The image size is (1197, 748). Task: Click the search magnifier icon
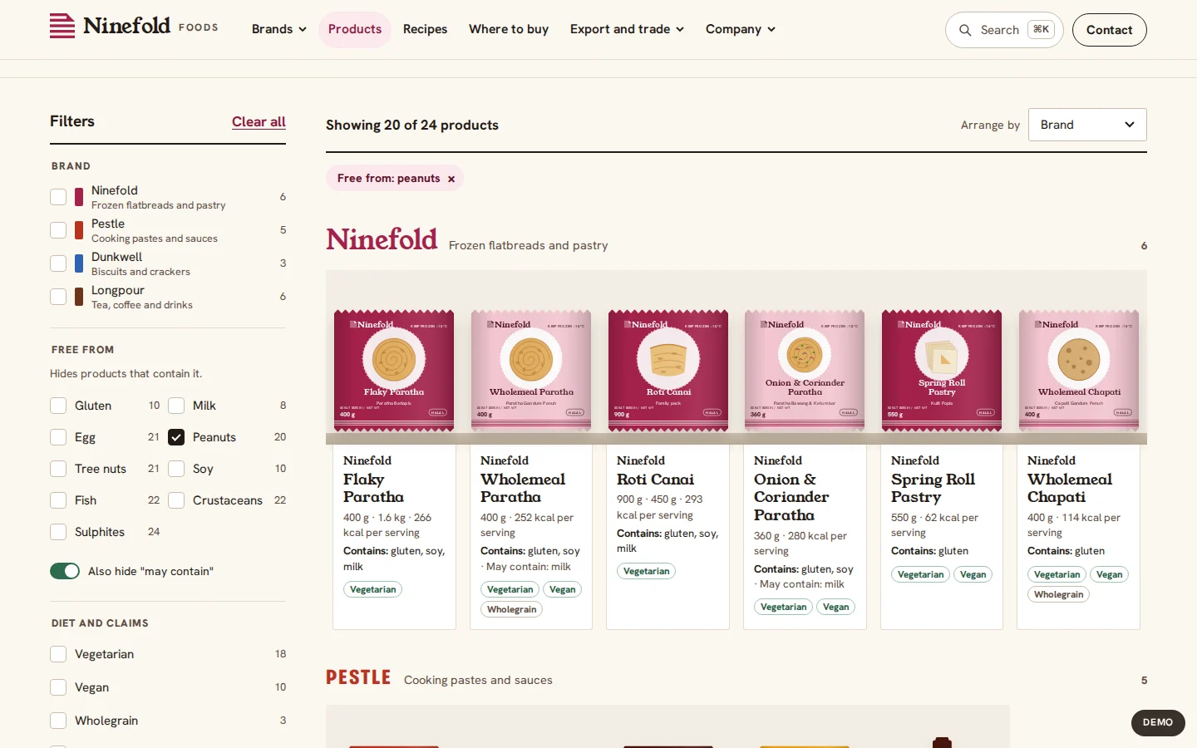tap(965, 30)
